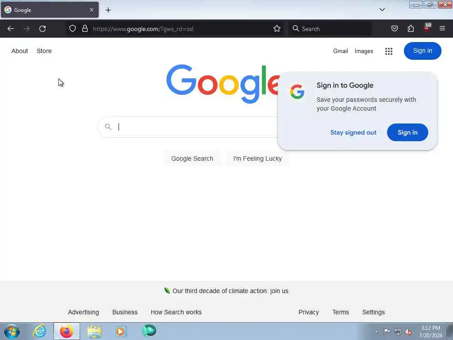This screenshot has width=453, height=340.
Task: Show hidden system tray icons
Action: (x=376, y=332)
